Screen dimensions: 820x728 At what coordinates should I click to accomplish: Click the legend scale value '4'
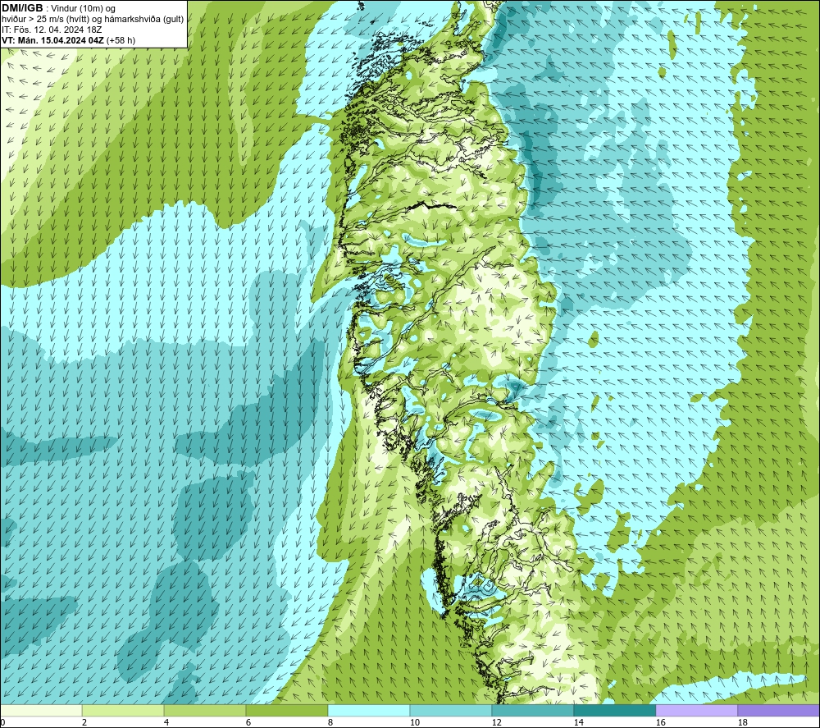pyautogui.click(x=166, y=722)
